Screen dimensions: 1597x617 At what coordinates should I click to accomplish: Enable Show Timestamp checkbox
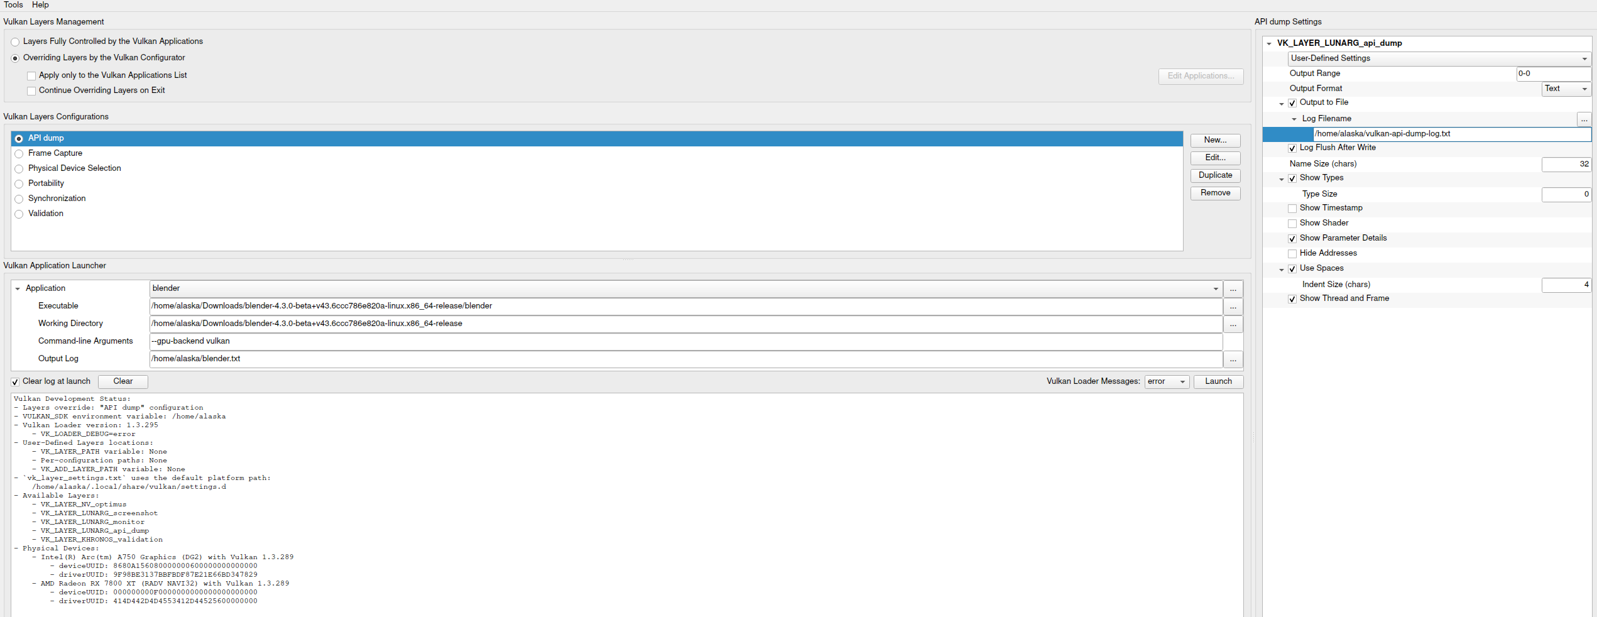[x=1292, y=209]
